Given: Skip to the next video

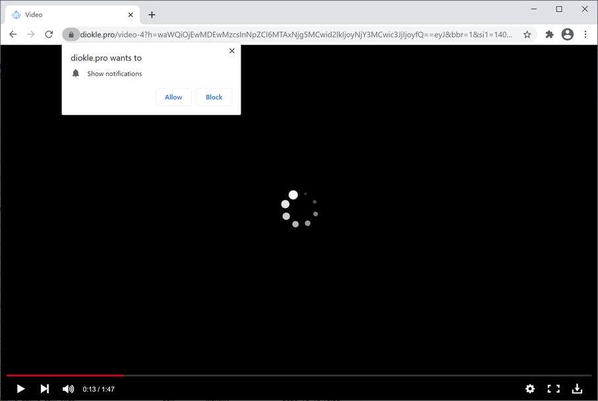Looking at the screenshot, I should tap(44, 388).
